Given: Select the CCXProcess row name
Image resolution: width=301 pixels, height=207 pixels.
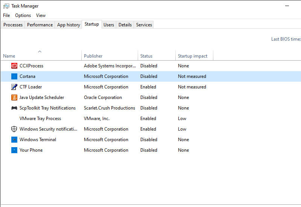Looking at the screenshot, I should pyautogui.click(x=32, y=66).
